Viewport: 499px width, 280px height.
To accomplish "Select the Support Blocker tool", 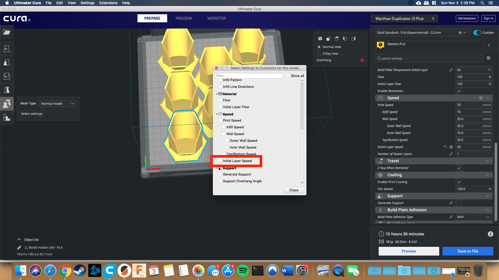I will [x=7, y=117].
